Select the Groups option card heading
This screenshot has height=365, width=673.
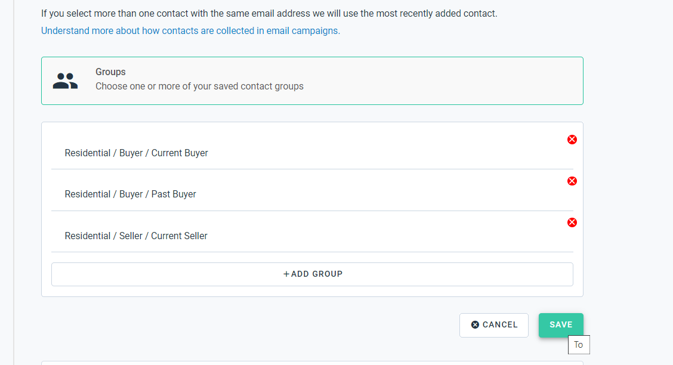(110, 72)
